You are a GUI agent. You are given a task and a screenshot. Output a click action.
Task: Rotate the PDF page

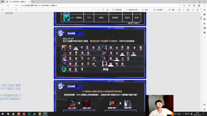pos(103,10)
